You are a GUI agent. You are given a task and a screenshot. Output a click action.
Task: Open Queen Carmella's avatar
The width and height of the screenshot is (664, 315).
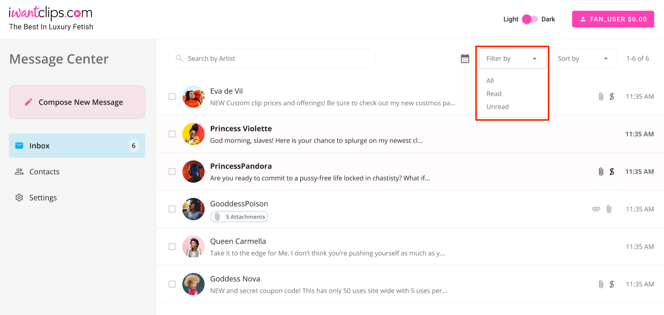tap(193, 247)
